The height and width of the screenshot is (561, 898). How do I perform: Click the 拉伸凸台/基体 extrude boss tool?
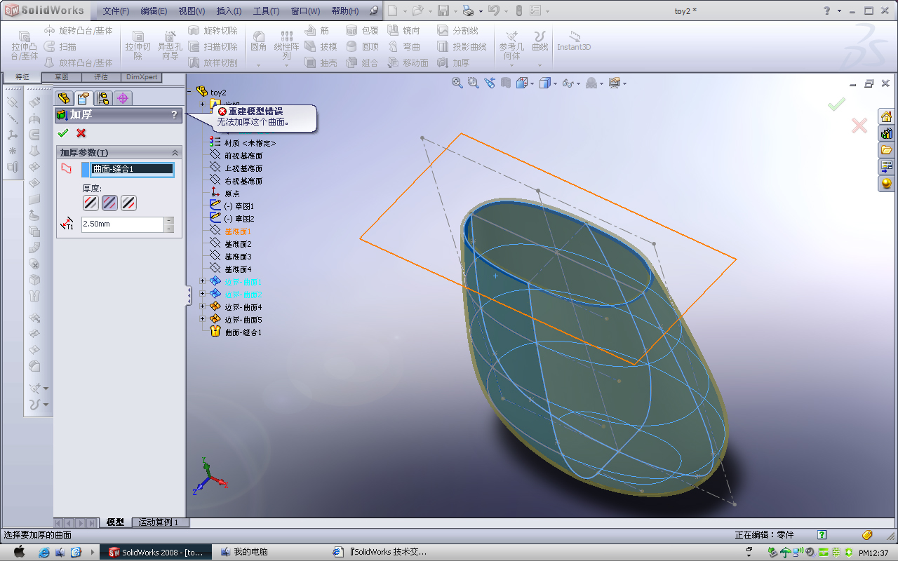point(25,46)
